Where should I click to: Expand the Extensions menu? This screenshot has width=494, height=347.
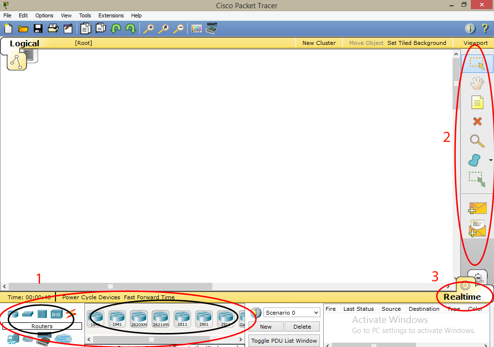pos(111,15)
